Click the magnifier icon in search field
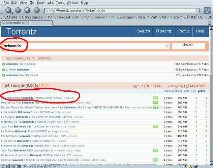This screenshot has height=168, width=213. (x=167, y=46)
